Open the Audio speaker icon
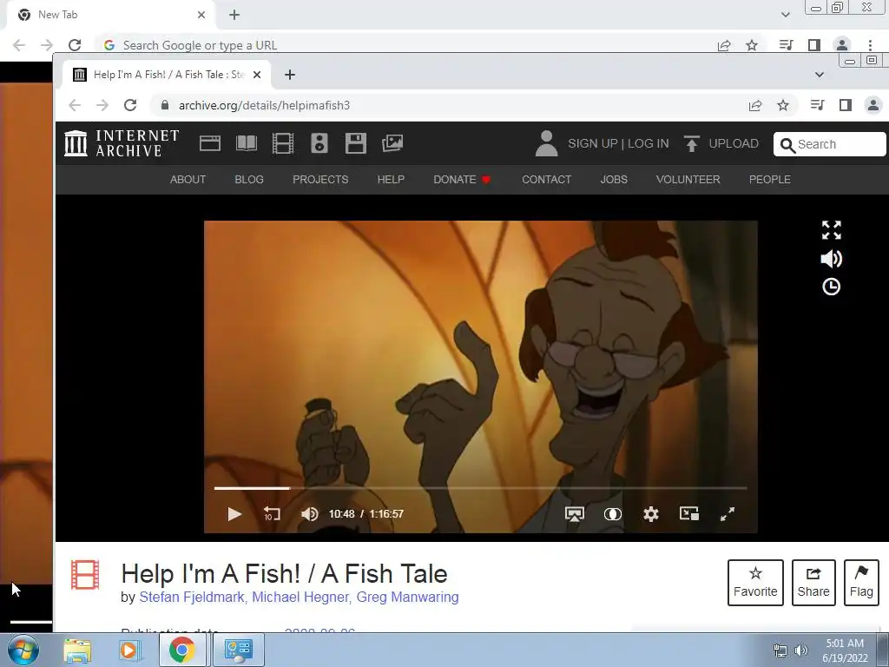Screen dimensions: 889x667 tap(319, 143)
